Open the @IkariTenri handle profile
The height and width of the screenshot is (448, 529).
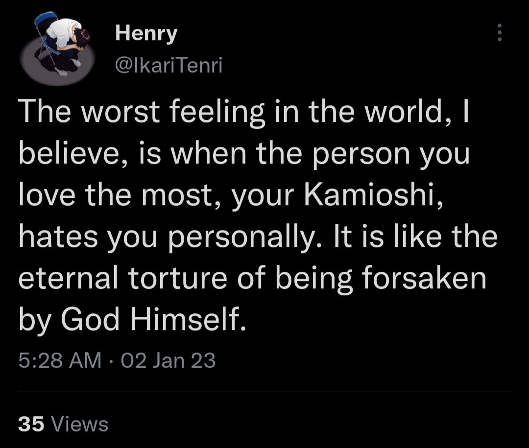tap(168, 65)
